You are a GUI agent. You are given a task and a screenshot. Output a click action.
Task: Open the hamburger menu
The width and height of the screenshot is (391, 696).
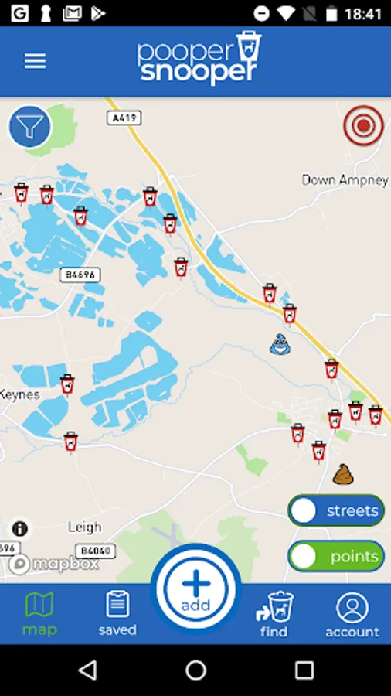(x=35, y=61)
